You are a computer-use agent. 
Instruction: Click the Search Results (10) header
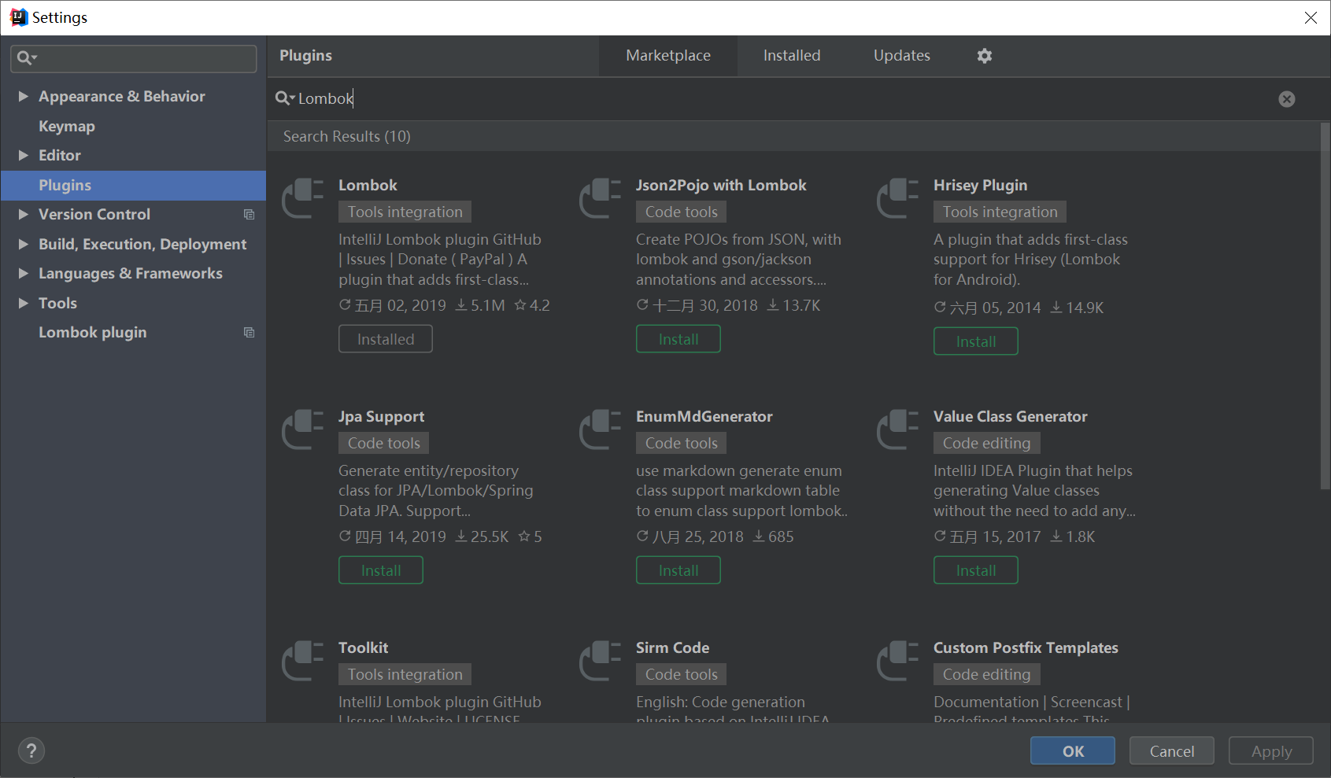(x=347, y=137)
